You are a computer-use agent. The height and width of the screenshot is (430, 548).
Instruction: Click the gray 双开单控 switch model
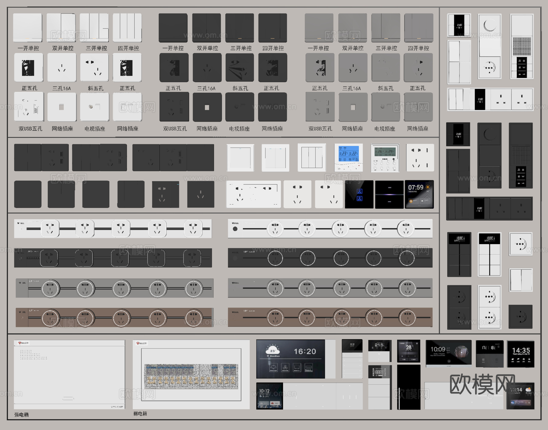point(353,28)
